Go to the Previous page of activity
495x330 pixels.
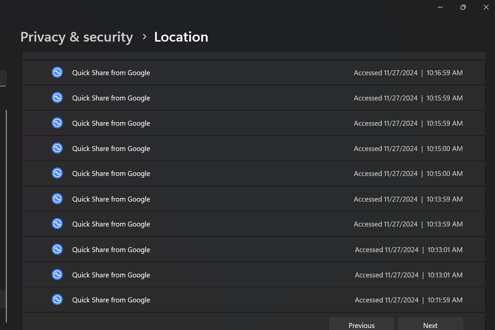[x=362, y=324]
